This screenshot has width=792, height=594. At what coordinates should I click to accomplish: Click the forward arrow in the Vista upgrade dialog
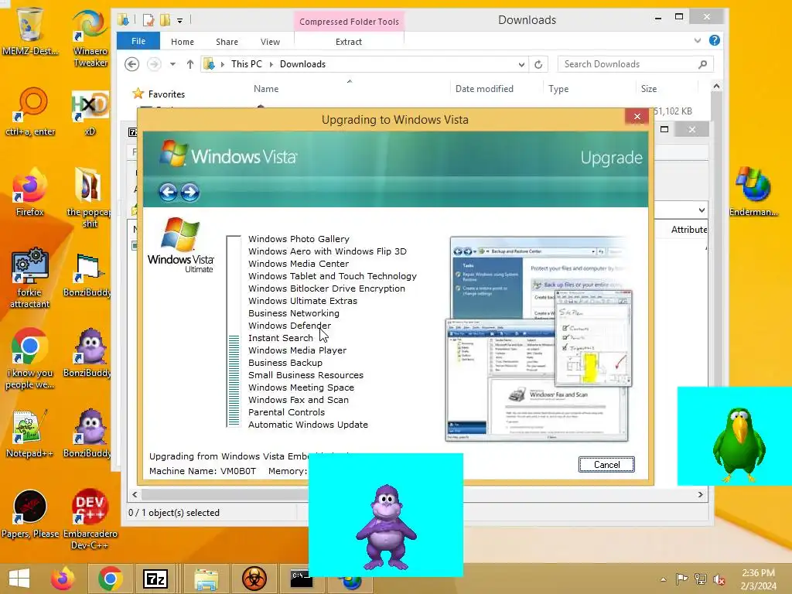[190, 192]
